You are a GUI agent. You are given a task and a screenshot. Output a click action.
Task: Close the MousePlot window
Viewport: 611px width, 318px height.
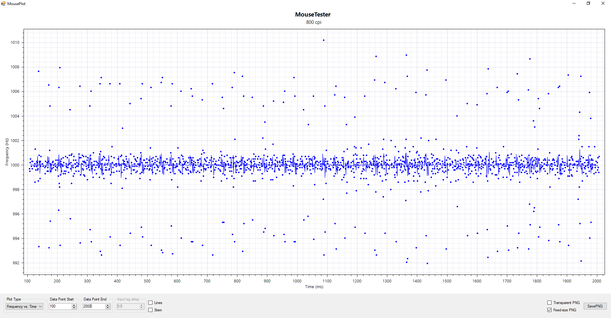[x=603, y=3]
